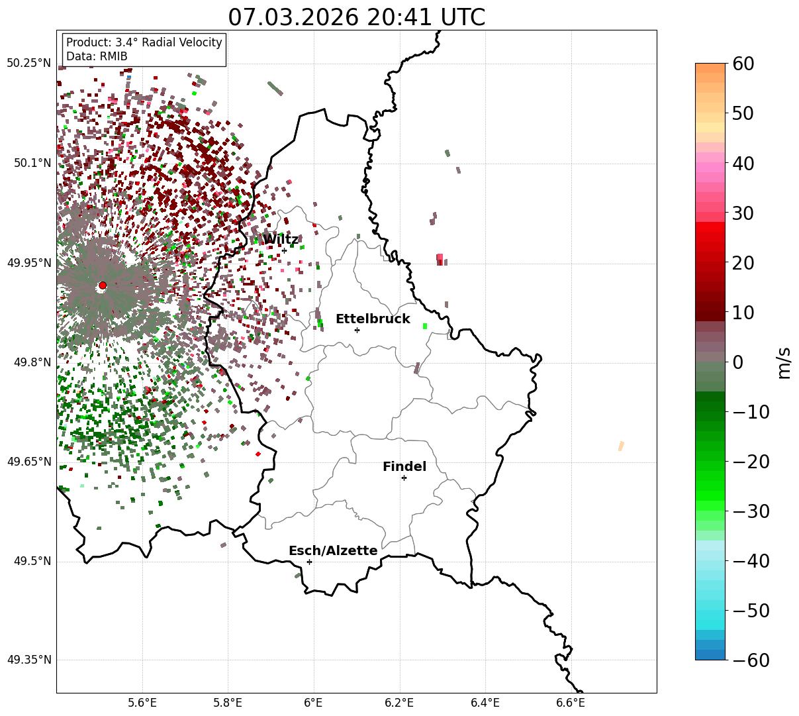Click the Product: 3.4° Radial Velocity text
The height and width of the screenshot is (716, 799).
[x=144, y=42]
